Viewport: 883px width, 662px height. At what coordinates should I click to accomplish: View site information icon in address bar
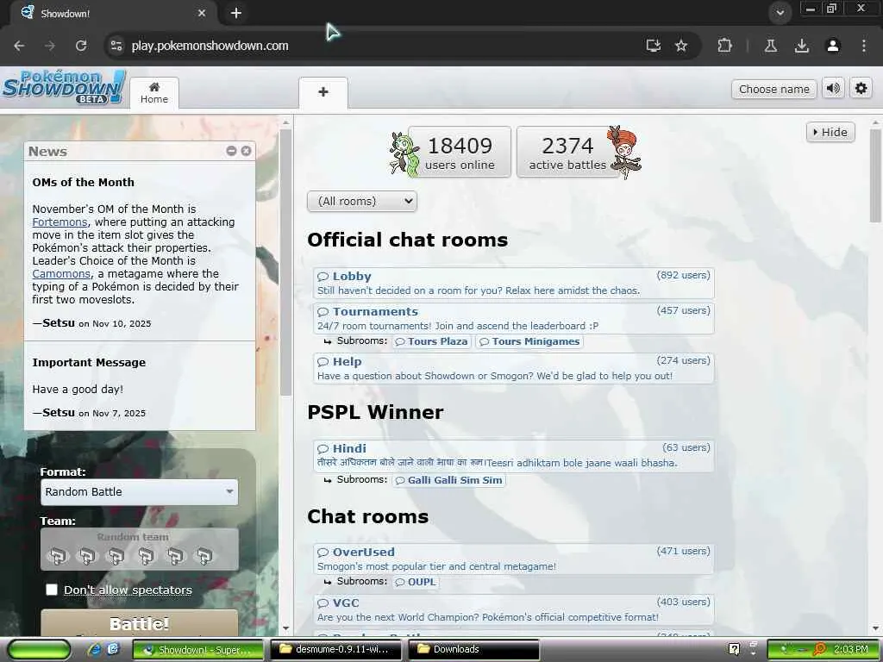(116, 46)
